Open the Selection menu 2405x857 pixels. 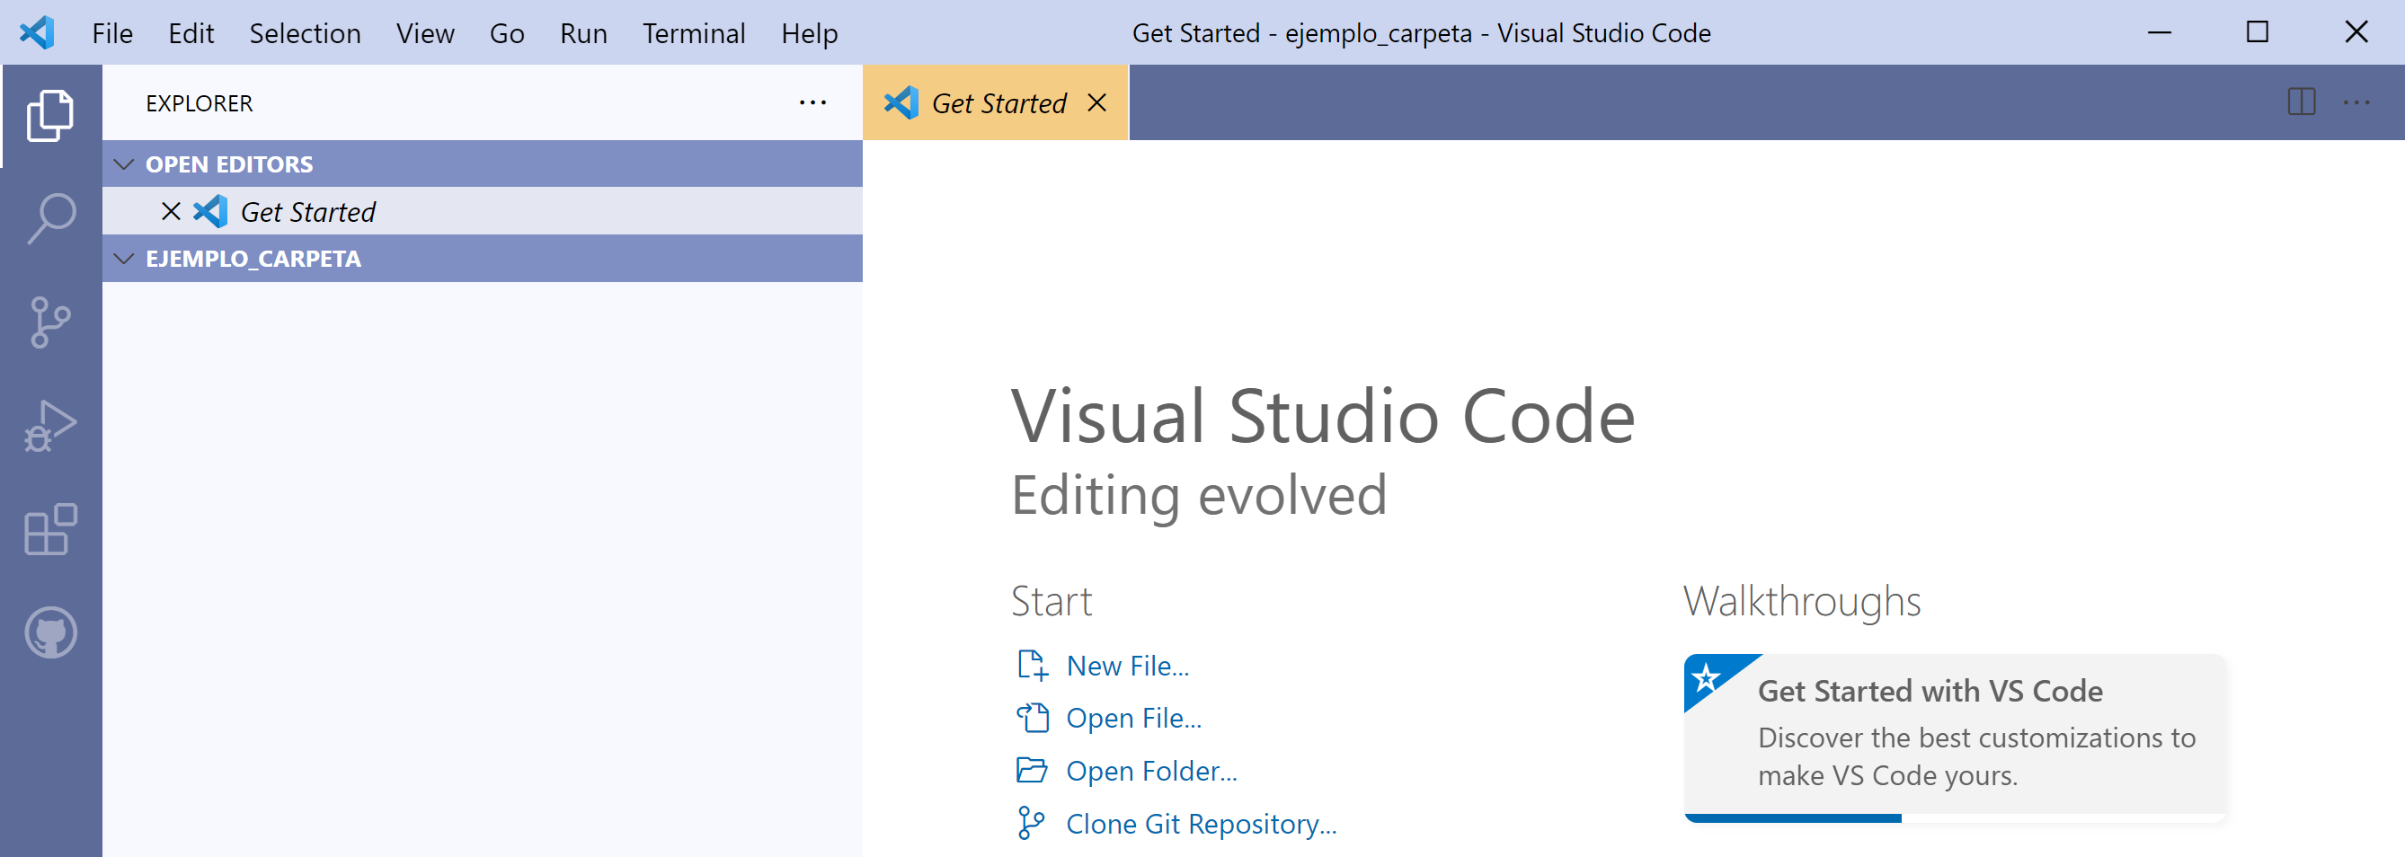pyautogui.click(x=305, y=33)
